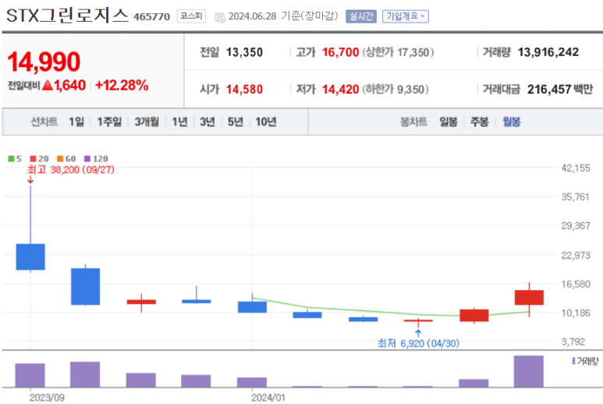Click the purple 120 moving average swatch
603x404 pixels.
click(87, 159)
